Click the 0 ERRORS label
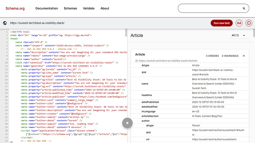 tap(212, 56)
